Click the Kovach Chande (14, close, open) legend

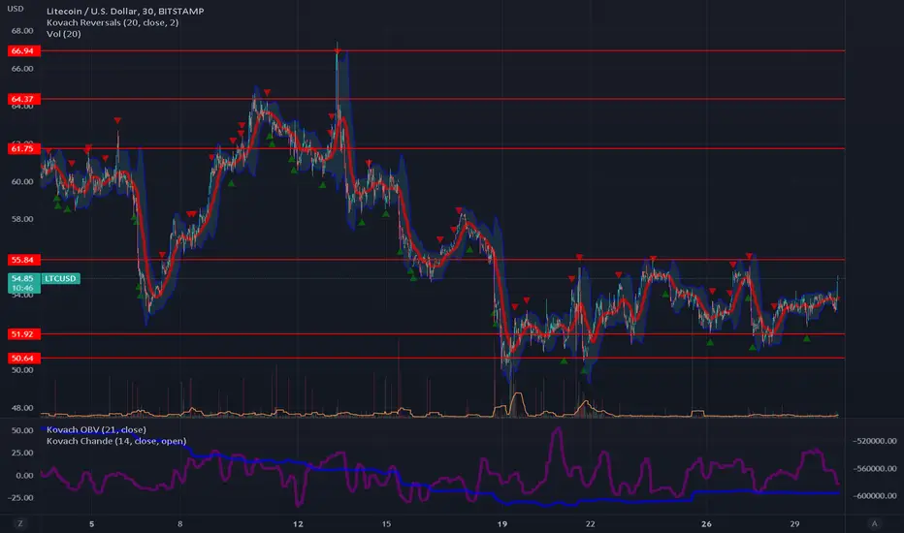[x=116, y=441]
